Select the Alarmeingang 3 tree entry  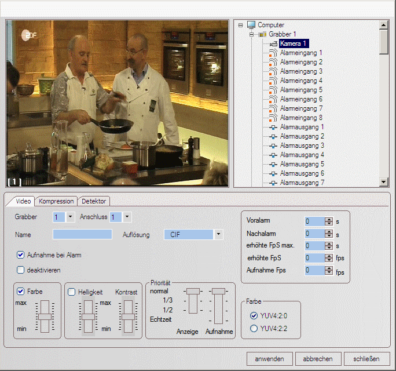pos(301,71)
